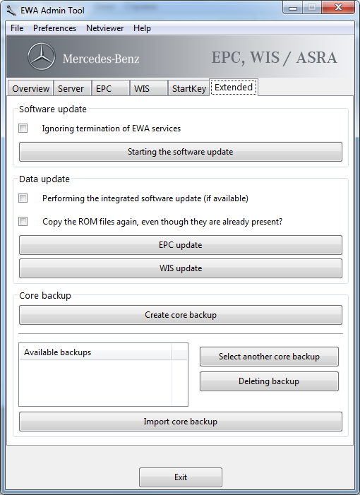
Task: Switch to the Server tab
Action: (73, 88)
